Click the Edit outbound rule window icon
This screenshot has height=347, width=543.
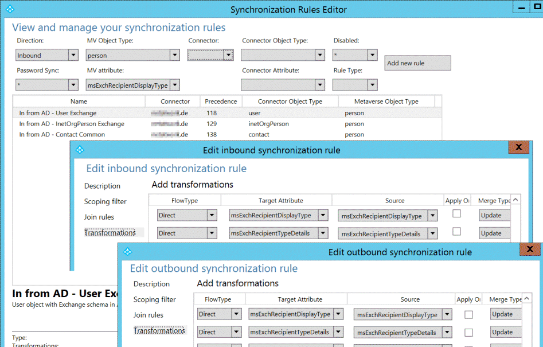click(x=127, y=251)
